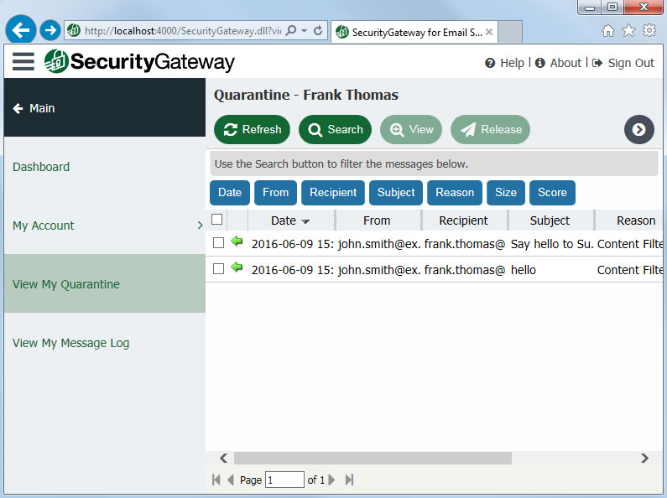Show more toolbar buttons with round arrow
Screen dimensions: 667x498
[x=639, y=130]
